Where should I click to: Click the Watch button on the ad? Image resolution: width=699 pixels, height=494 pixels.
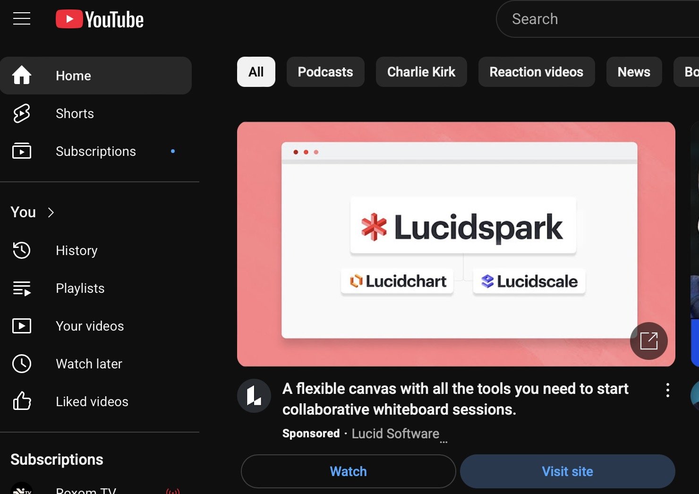(348, 471)
